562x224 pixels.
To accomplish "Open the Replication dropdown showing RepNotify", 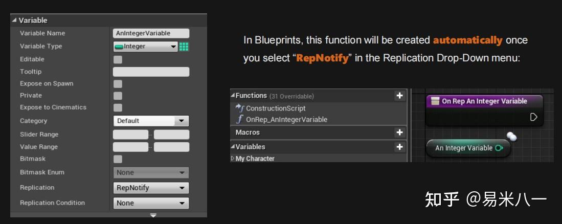I will [x=151, y=188].
